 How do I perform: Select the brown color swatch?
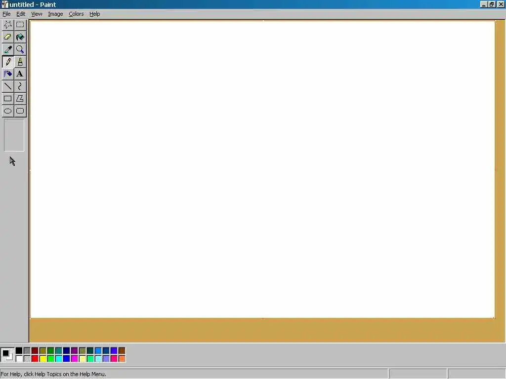122,351
